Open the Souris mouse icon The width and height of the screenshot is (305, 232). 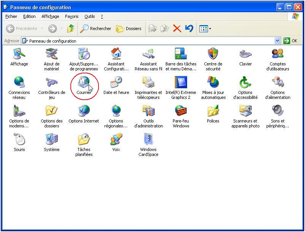point(19,139)
